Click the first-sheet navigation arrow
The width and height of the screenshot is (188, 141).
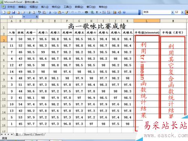click(2, 135)
